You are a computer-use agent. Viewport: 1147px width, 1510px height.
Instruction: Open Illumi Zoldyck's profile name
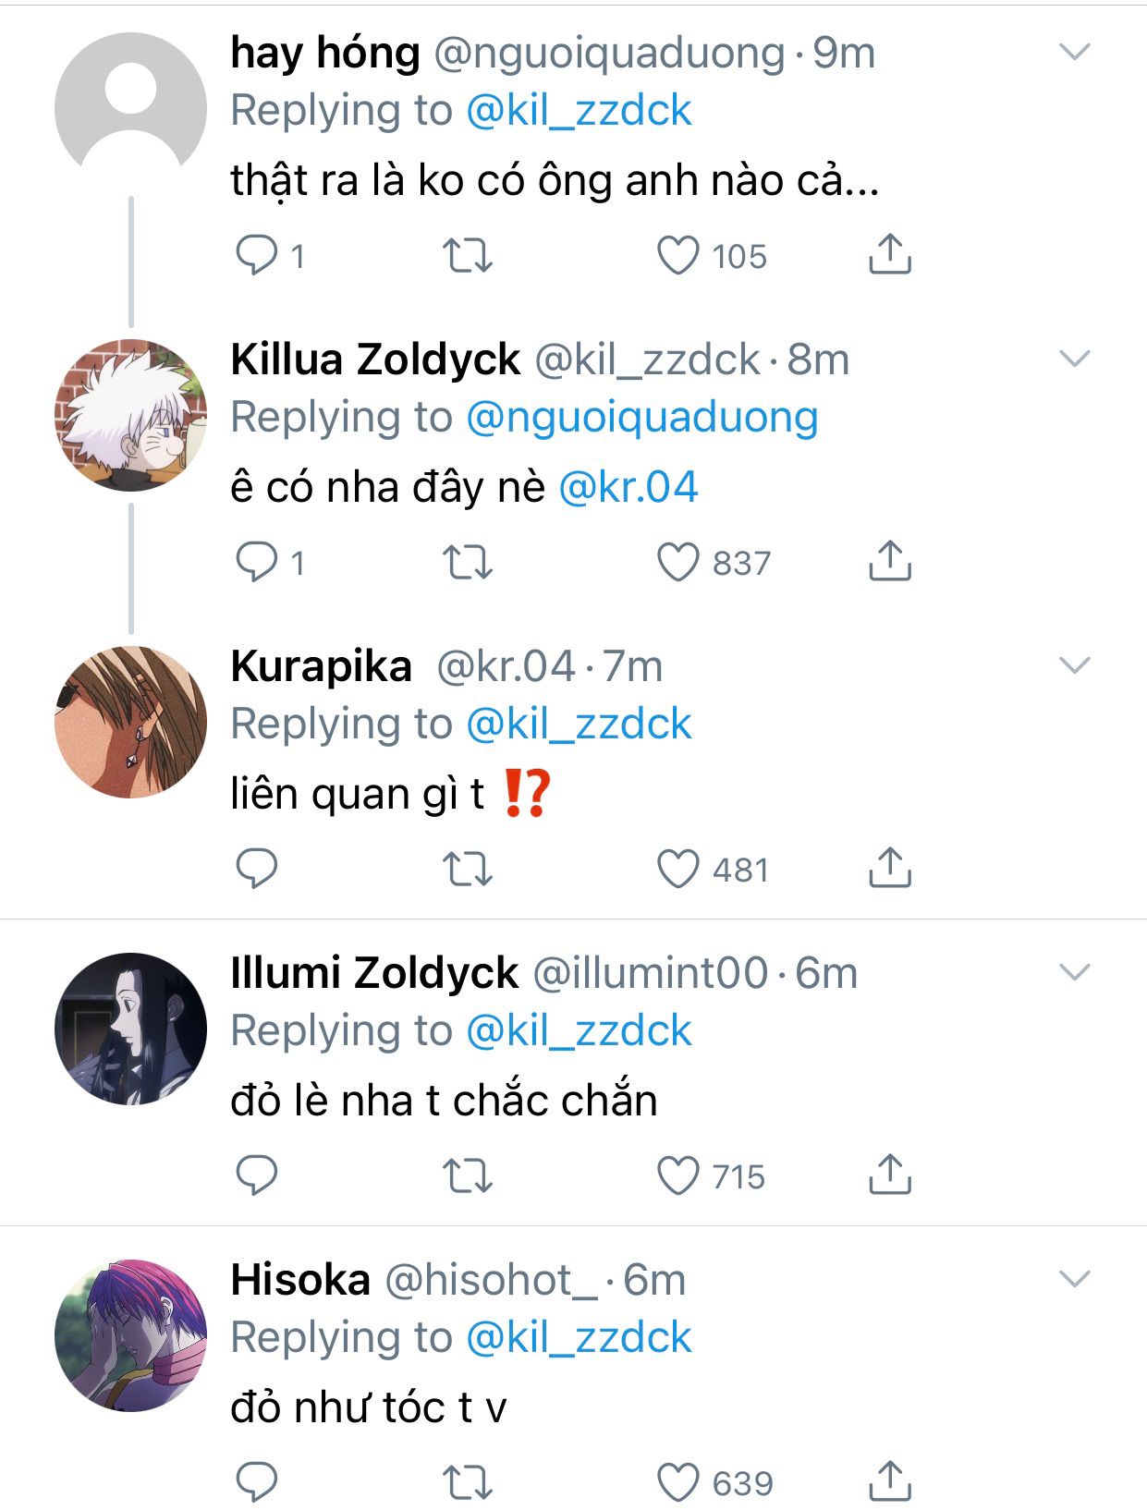(373, 973)
